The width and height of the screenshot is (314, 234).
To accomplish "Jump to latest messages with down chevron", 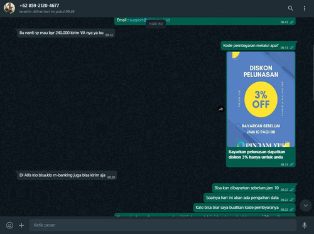I will click(306, 206).
